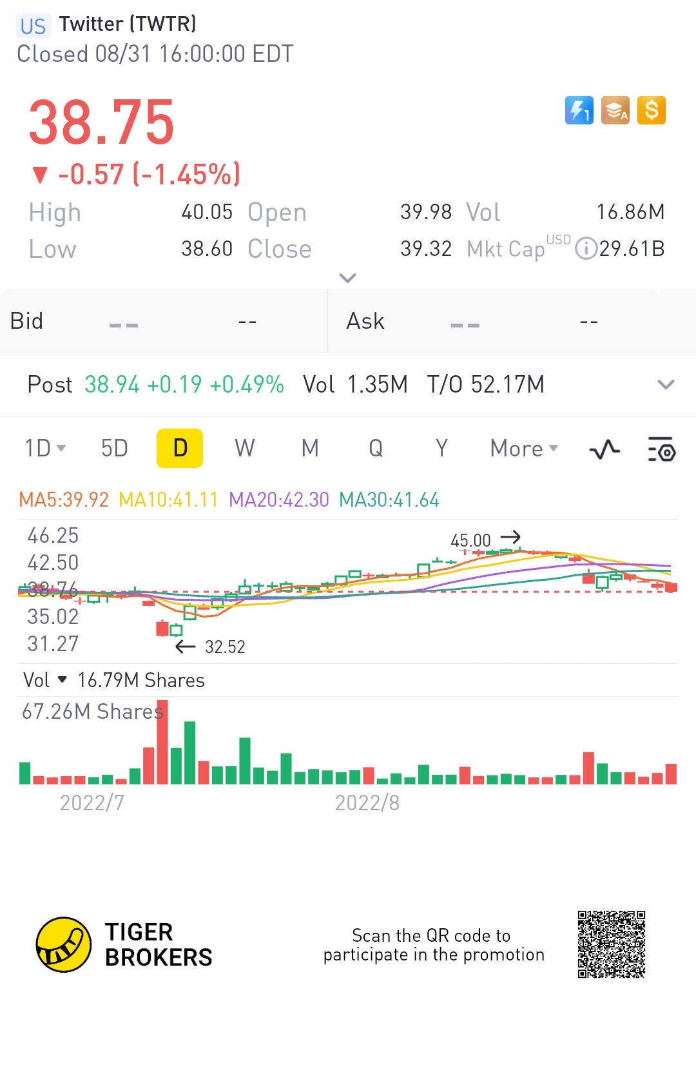The height and width of the screenshot is (1072, 696).
Task: Tap the 2022/7 date label
Action: click(x=92, y=803)
